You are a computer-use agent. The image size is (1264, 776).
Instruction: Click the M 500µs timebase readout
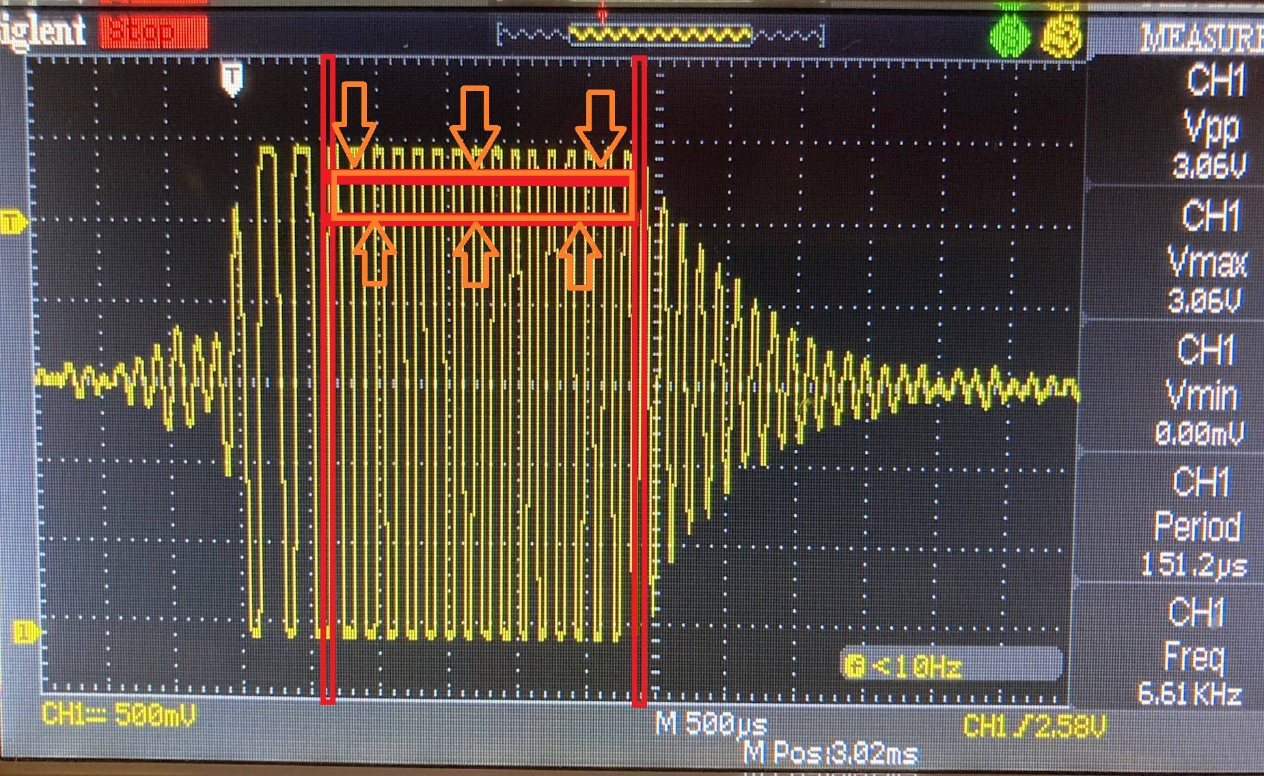[712, 723]
